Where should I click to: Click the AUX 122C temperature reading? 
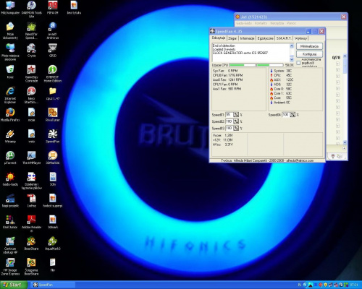click(282, 79)
